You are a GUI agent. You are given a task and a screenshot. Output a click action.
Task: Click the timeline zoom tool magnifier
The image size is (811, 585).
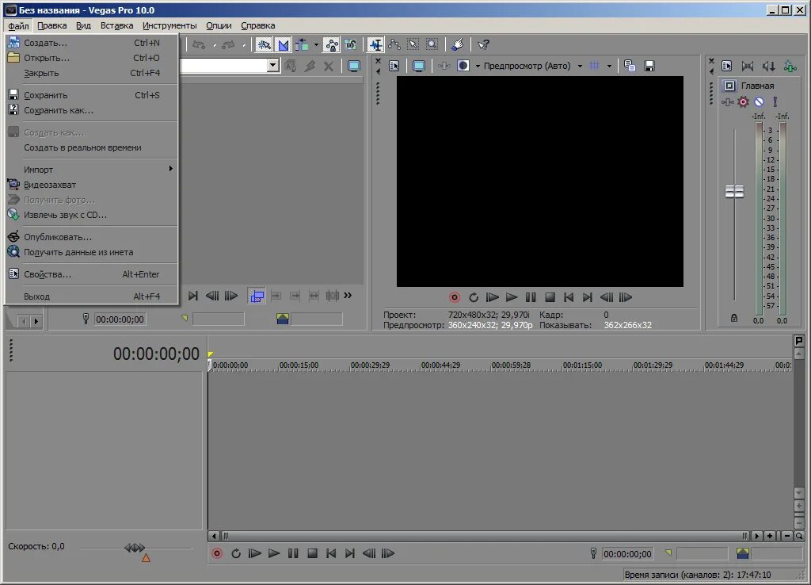(x=799, y=537)
